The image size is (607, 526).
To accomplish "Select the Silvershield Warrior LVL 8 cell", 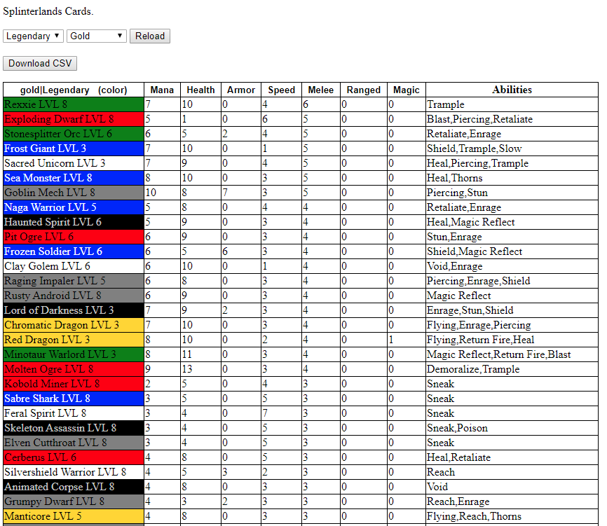I will [74, 472].
